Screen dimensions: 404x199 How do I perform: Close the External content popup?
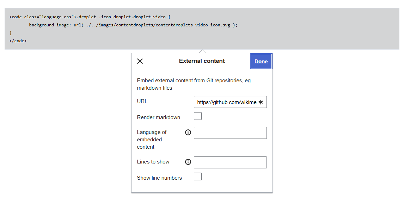click(x=140, y=61)
